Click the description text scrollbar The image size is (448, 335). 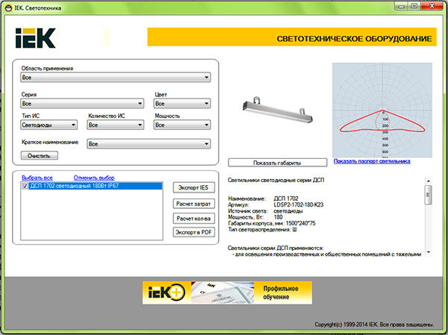click(x=427, y=216)
